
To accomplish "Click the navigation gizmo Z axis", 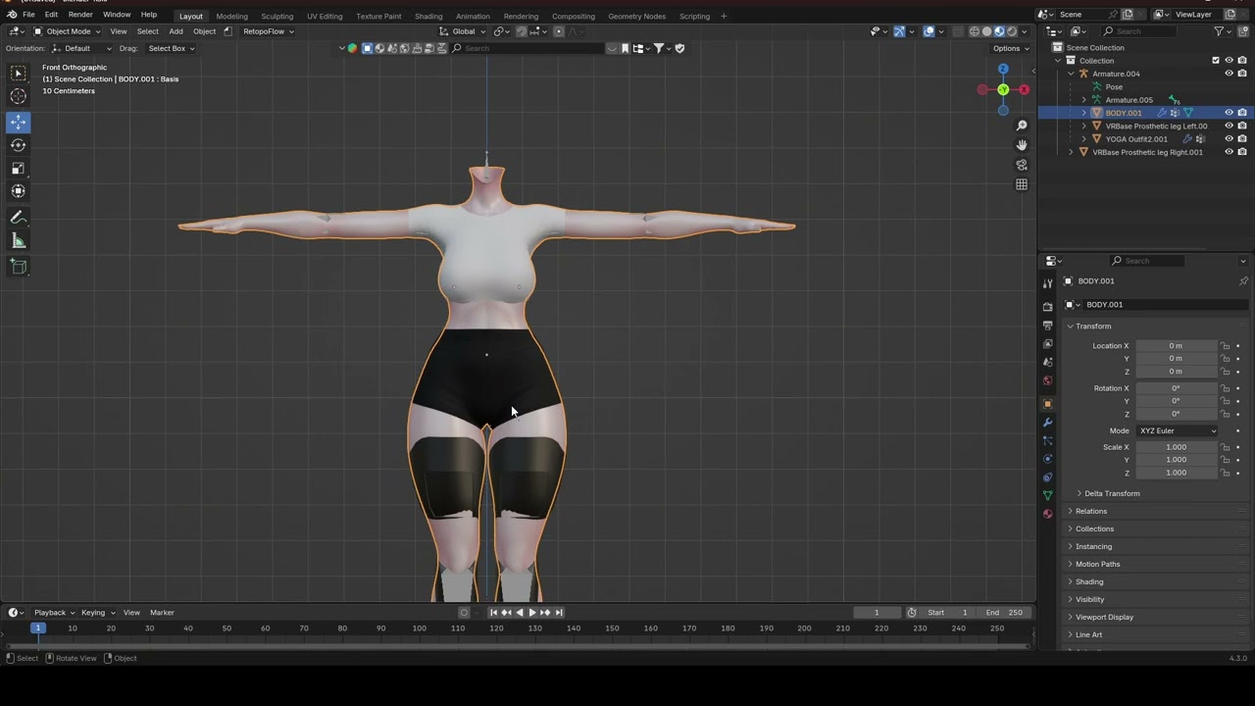I will coord(1003,69).
